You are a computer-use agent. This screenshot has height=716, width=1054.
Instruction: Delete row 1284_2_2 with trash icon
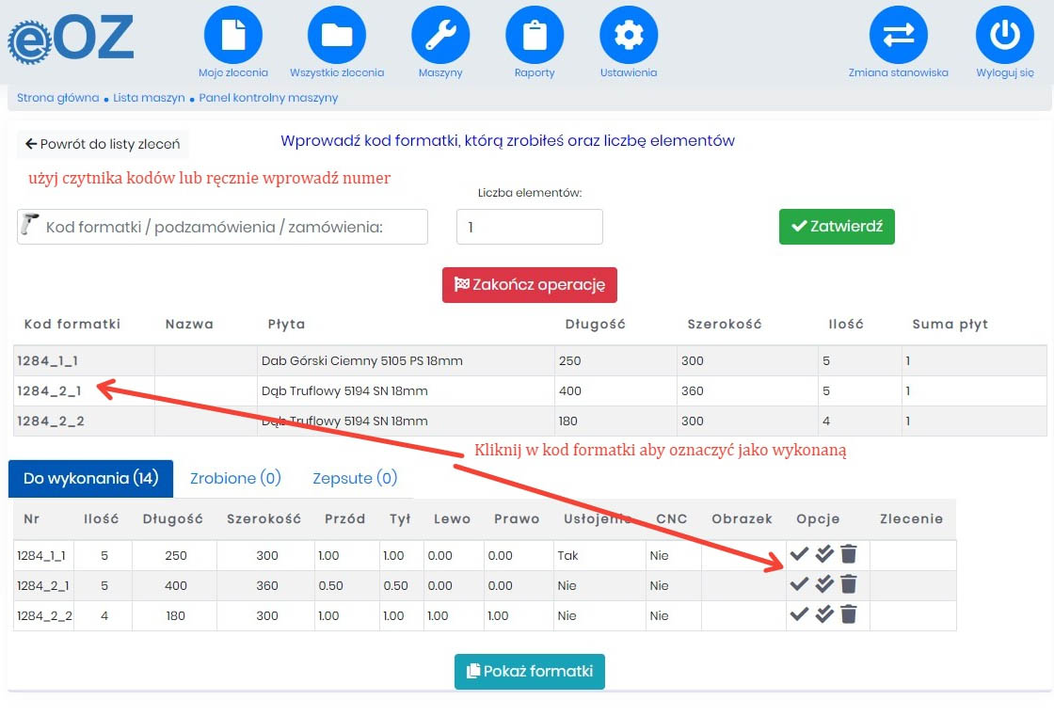pyautogui.click(x=849, y=614)
